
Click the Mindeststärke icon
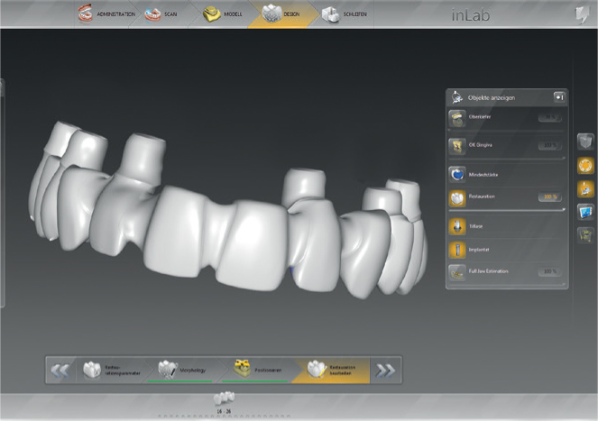[x=457, y=174]
